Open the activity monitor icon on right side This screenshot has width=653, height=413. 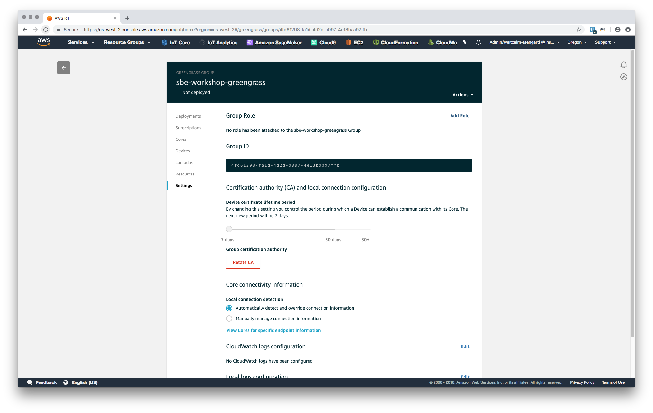tap(623, 77)
